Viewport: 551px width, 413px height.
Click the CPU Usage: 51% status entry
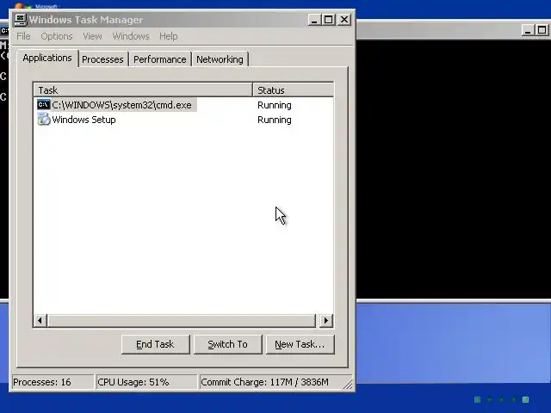(146, 382)
